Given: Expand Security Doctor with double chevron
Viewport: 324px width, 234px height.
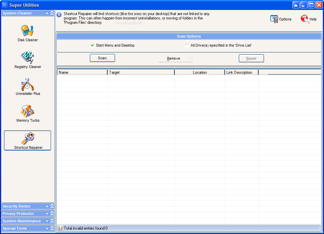Looking at the screenshot, I should (52, 206).
